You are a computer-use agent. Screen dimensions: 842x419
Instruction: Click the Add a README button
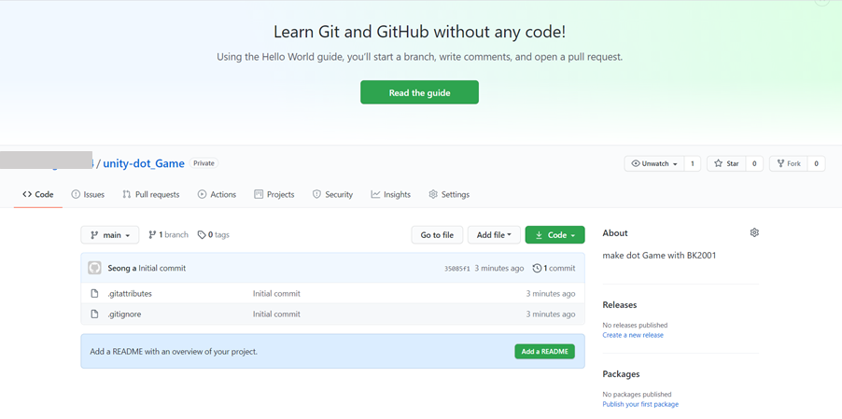544,352
